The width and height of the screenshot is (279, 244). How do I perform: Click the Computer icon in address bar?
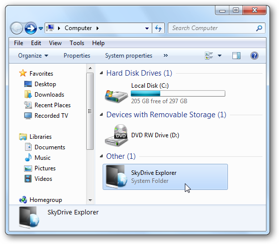(50, 28)
